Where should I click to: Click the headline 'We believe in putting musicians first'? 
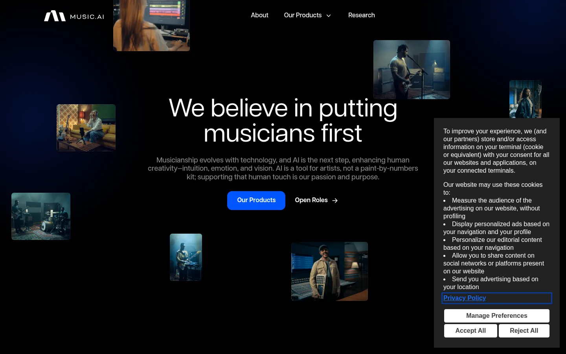pos(283,121)
